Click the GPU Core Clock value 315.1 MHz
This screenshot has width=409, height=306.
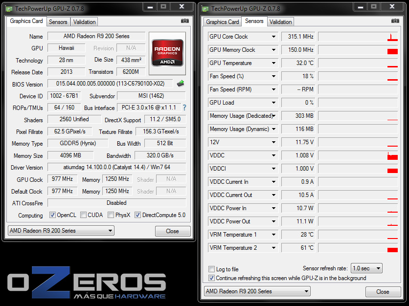[x=298, y=37]
